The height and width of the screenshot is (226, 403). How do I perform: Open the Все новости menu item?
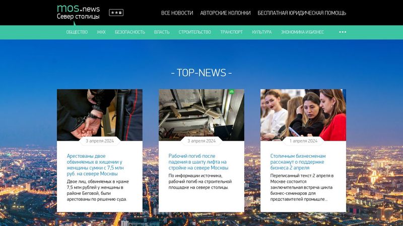click(x=177, y=13)
